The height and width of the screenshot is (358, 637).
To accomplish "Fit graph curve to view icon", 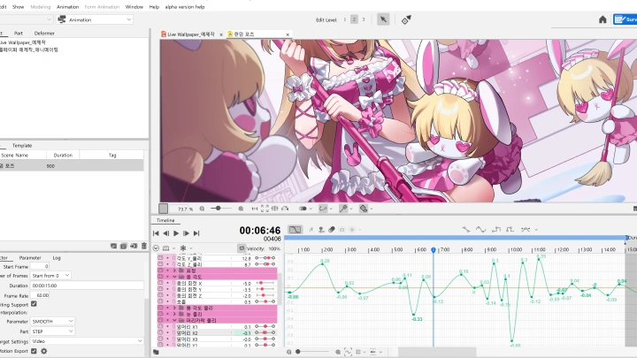I will tap(349, 352).
